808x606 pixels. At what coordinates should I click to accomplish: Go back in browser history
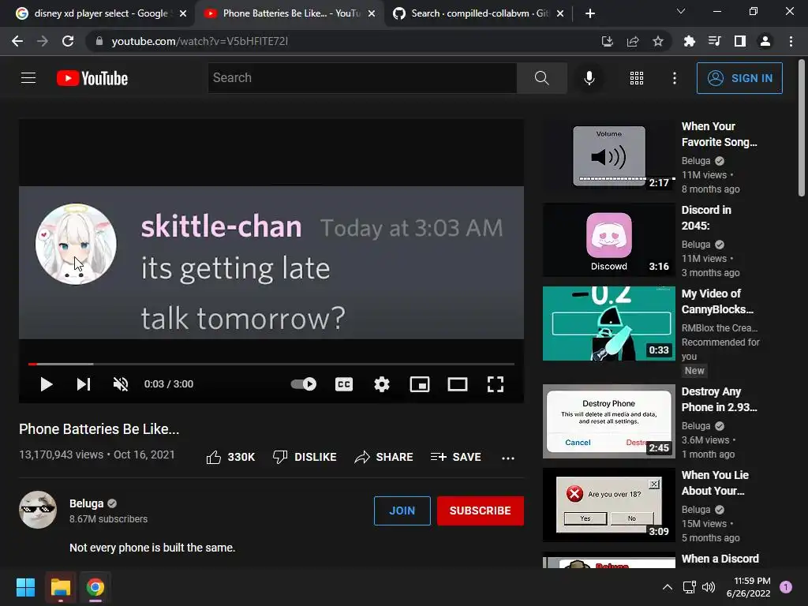coord(17,41)
